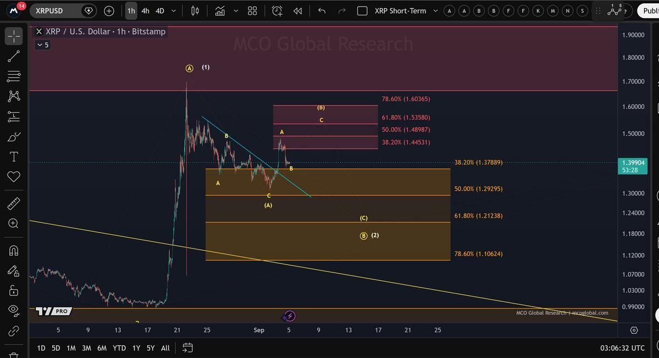Open the layout setup grid

(x=252, y=11)
